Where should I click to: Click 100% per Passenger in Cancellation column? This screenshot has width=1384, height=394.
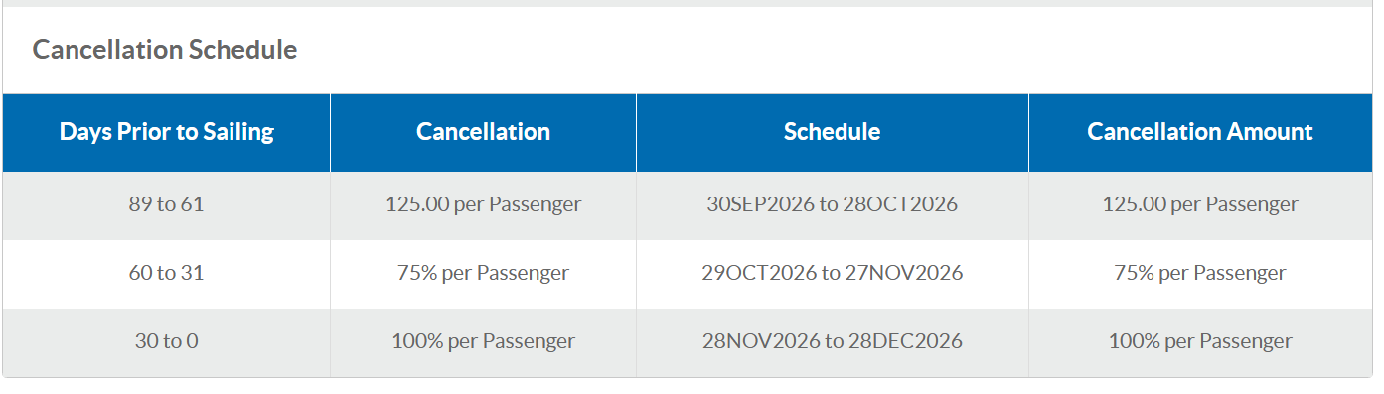484,341
